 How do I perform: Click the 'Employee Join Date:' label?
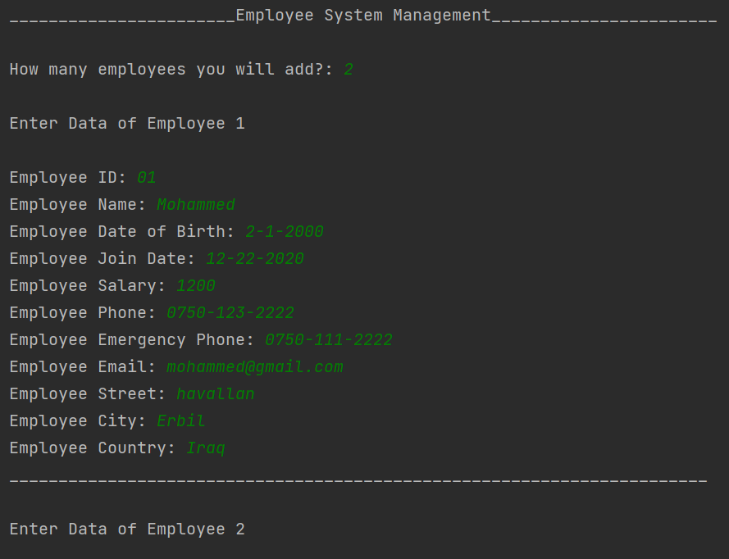[103, 258]
